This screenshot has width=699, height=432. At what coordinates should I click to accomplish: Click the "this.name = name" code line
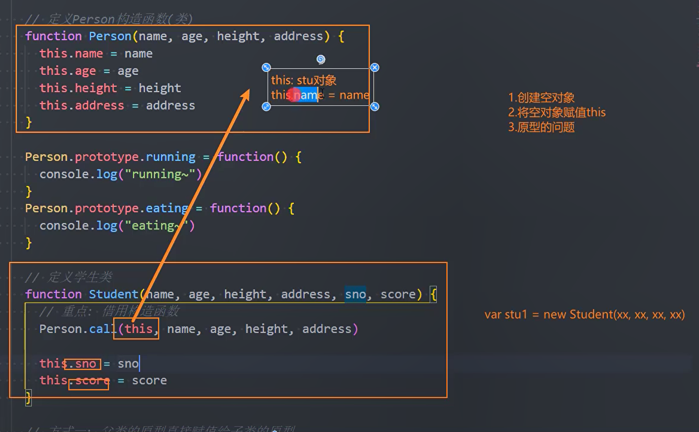(x=96, y=54)
